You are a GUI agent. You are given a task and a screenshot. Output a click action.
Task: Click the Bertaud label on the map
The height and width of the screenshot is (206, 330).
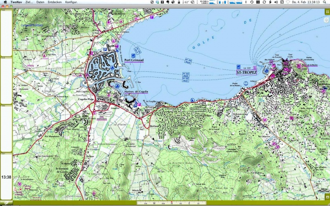[154, 126]
